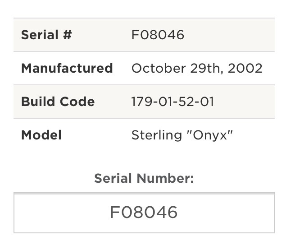Image resolution: width=286 pixels, height=241 pixels.
Task: Click the word "Build" in Build Code
Action: point(38,102)
